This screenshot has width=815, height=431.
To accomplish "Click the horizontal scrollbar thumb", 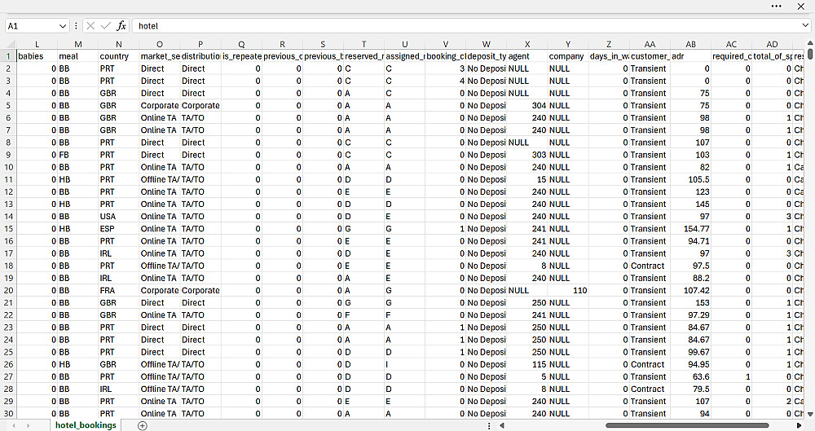I will coord(686,425).
